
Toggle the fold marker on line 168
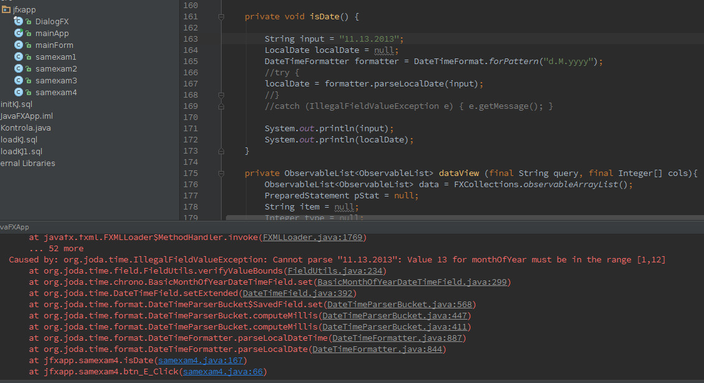[221, 95]
